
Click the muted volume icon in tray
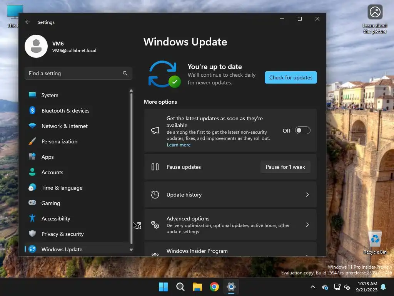coord(347,287)
